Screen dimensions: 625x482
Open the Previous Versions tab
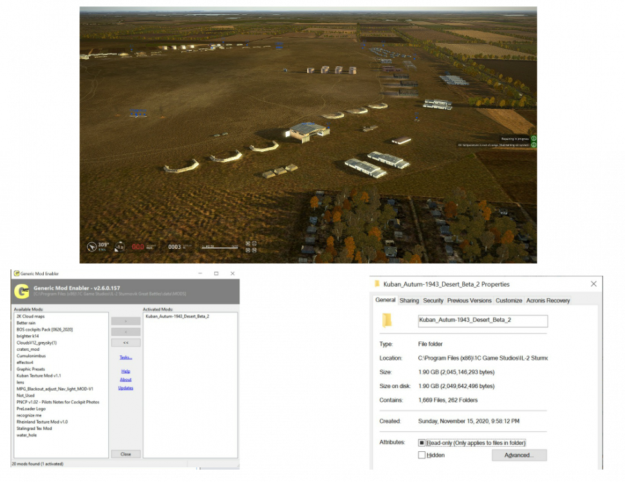[469, 301]
